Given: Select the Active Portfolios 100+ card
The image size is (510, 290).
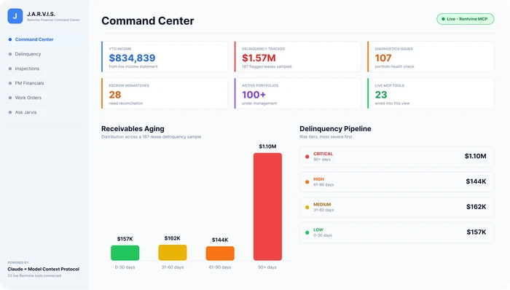Looking at the screenshot, I should point(297,93).
